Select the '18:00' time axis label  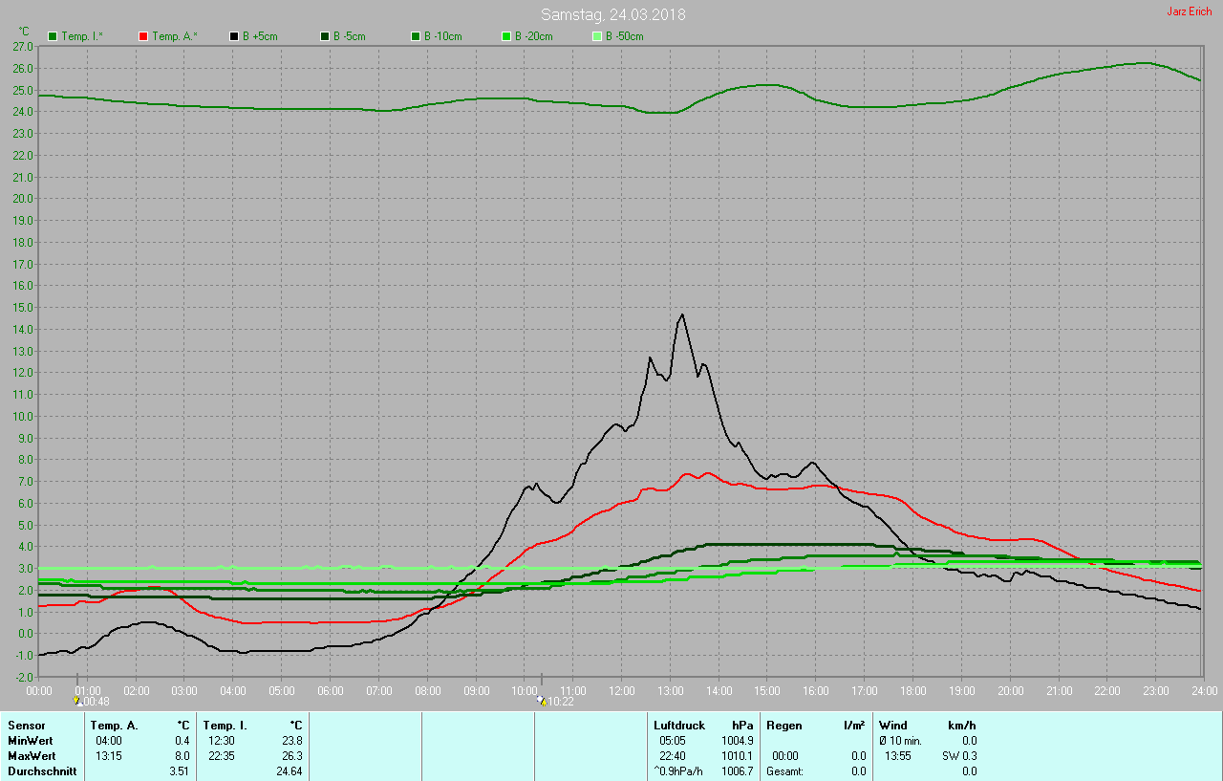(912, 690)
